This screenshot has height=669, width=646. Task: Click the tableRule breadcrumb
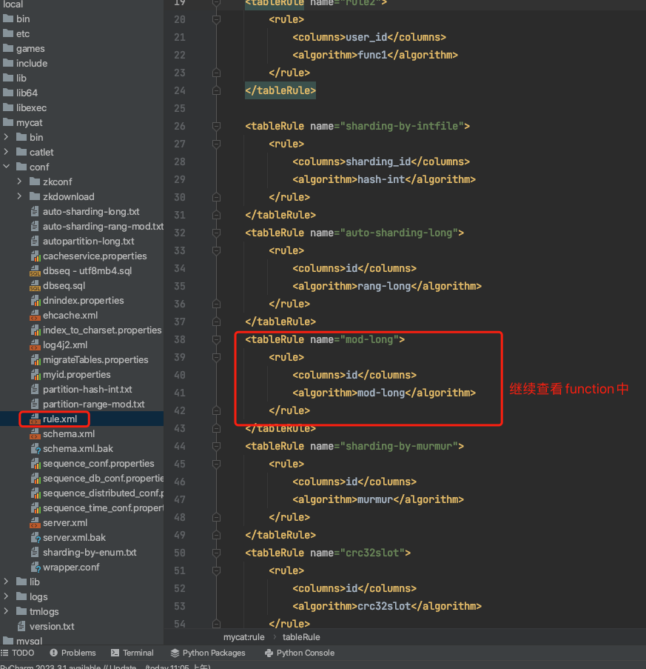tap(301, 637)
